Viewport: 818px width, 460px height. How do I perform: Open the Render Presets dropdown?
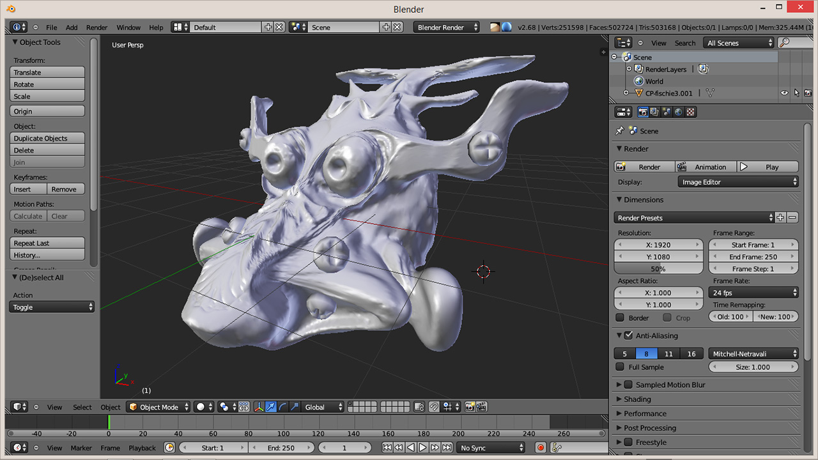pos(694,218)
